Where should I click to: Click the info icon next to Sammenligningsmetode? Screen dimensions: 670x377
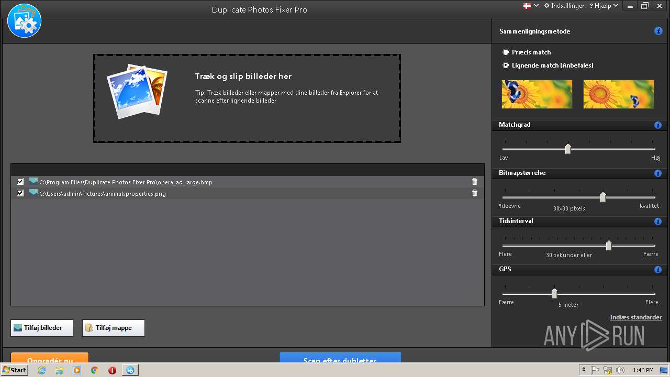(x=658, y=31)
